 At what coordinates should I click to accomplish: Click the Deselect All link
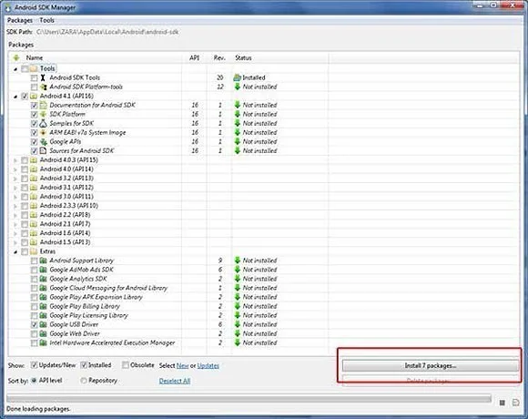(175, 381)
